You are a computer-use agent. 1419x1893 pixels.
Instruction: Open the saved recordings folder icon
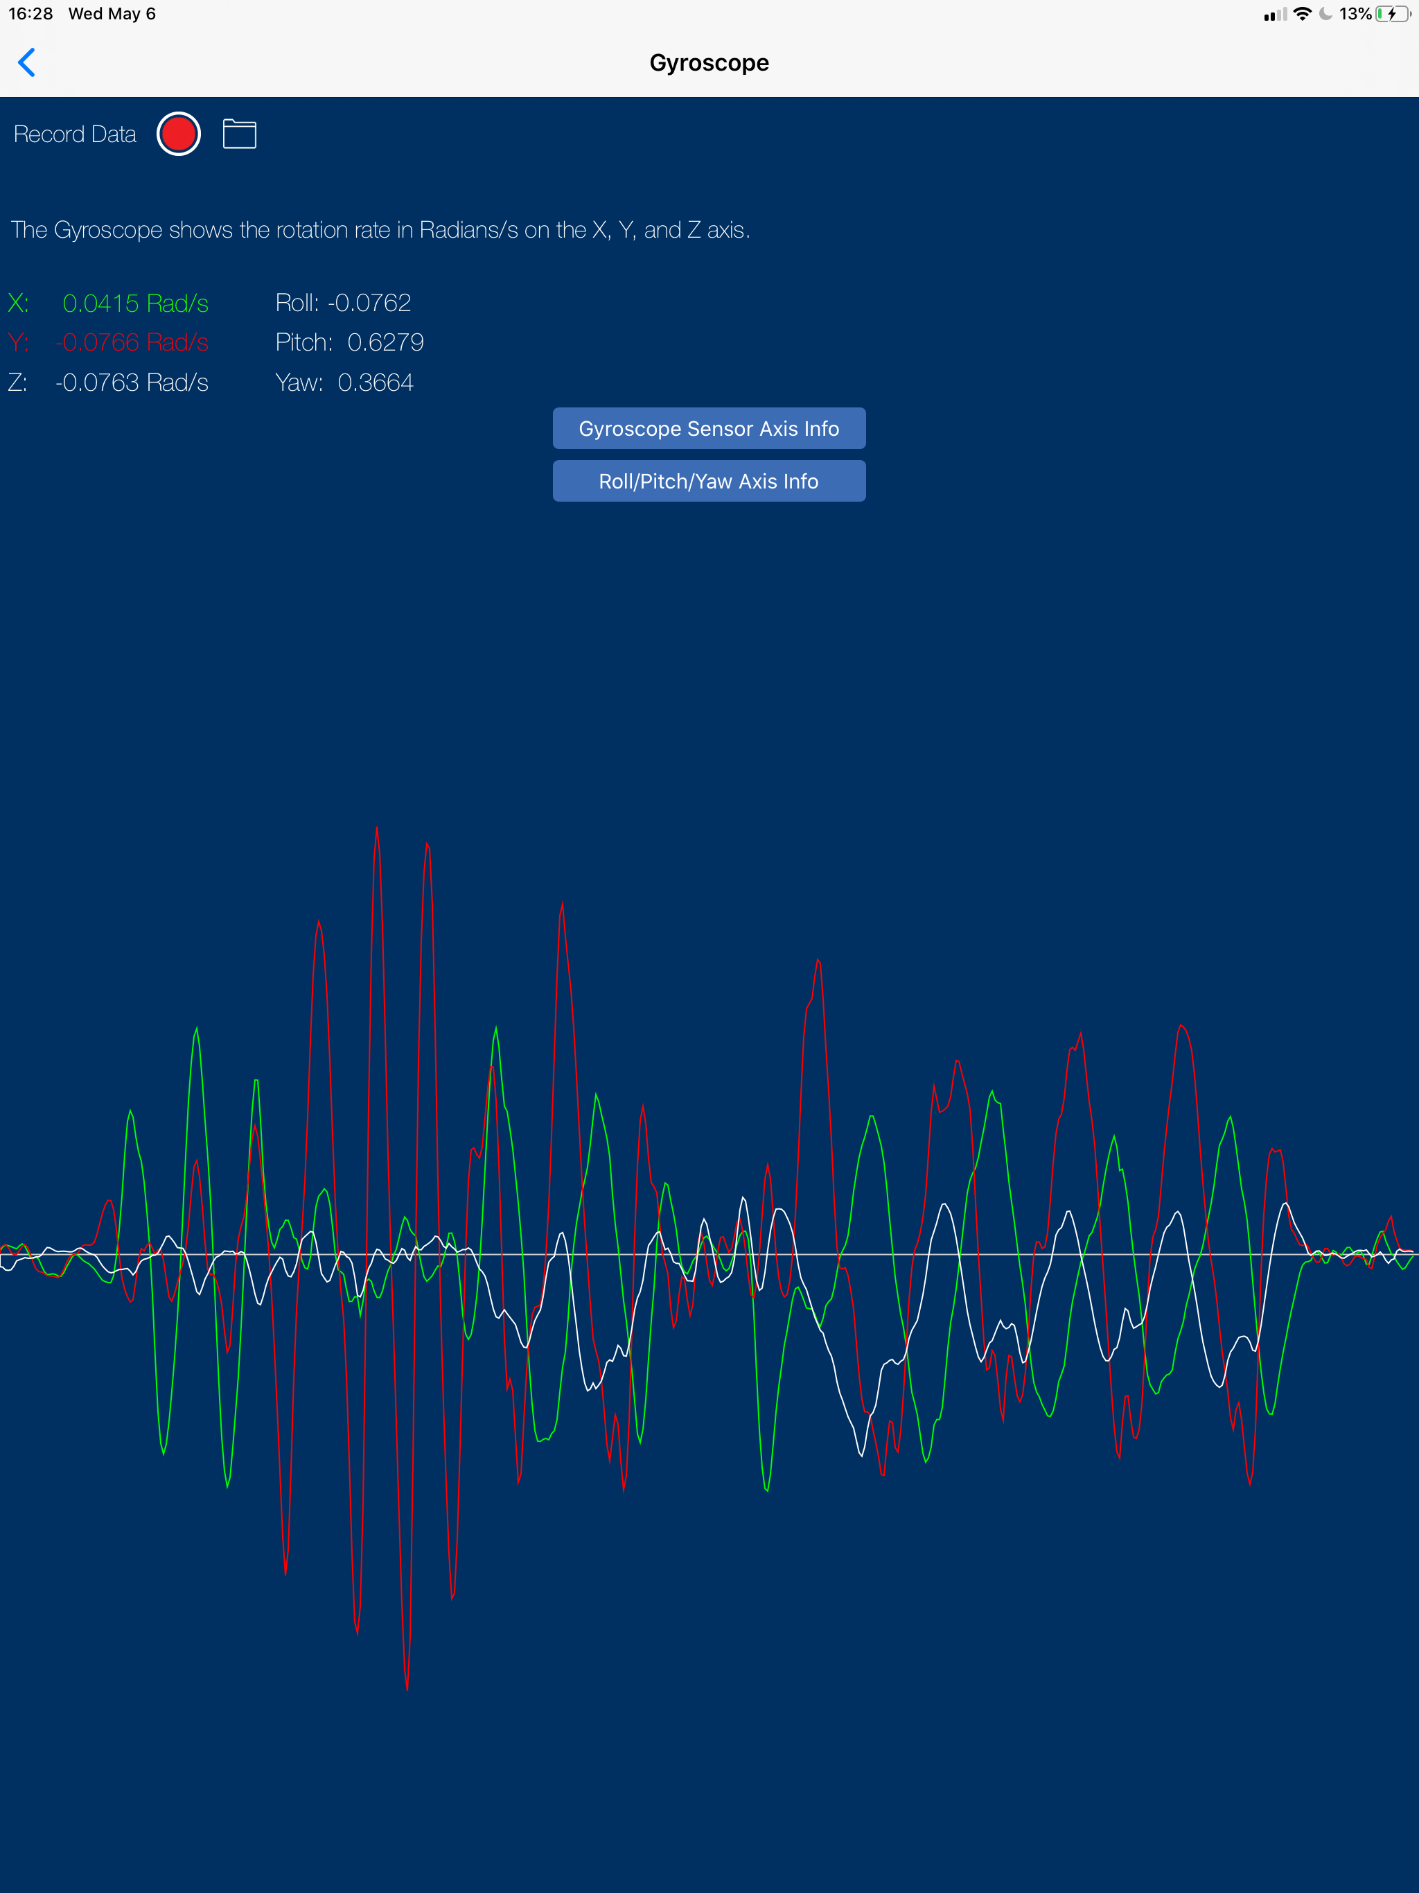tap(240, 134)
